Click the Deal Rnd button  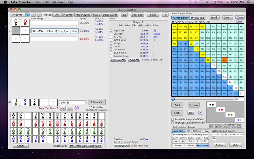tap(137, 14)
